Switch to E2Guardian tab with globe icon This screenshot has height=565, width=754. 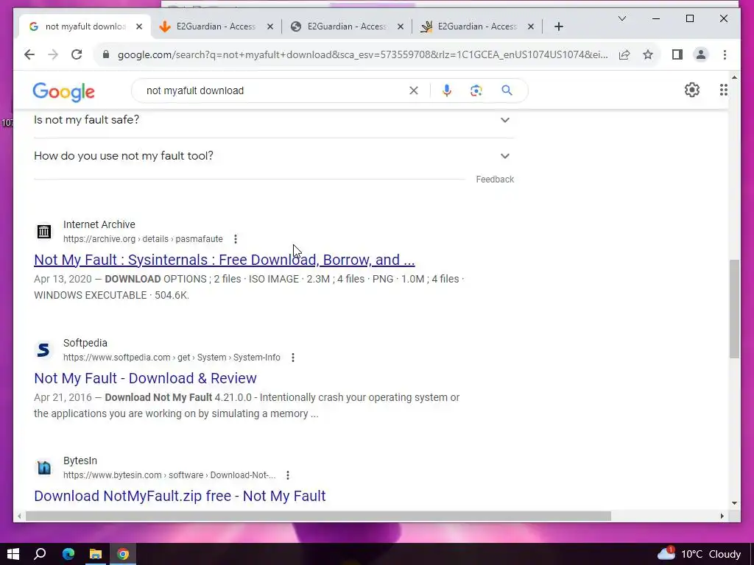(x=346, y=26)
